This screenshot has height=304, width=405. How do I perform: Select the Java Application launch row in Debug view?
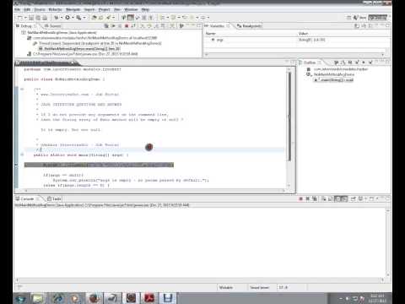[x=59, y=33]
